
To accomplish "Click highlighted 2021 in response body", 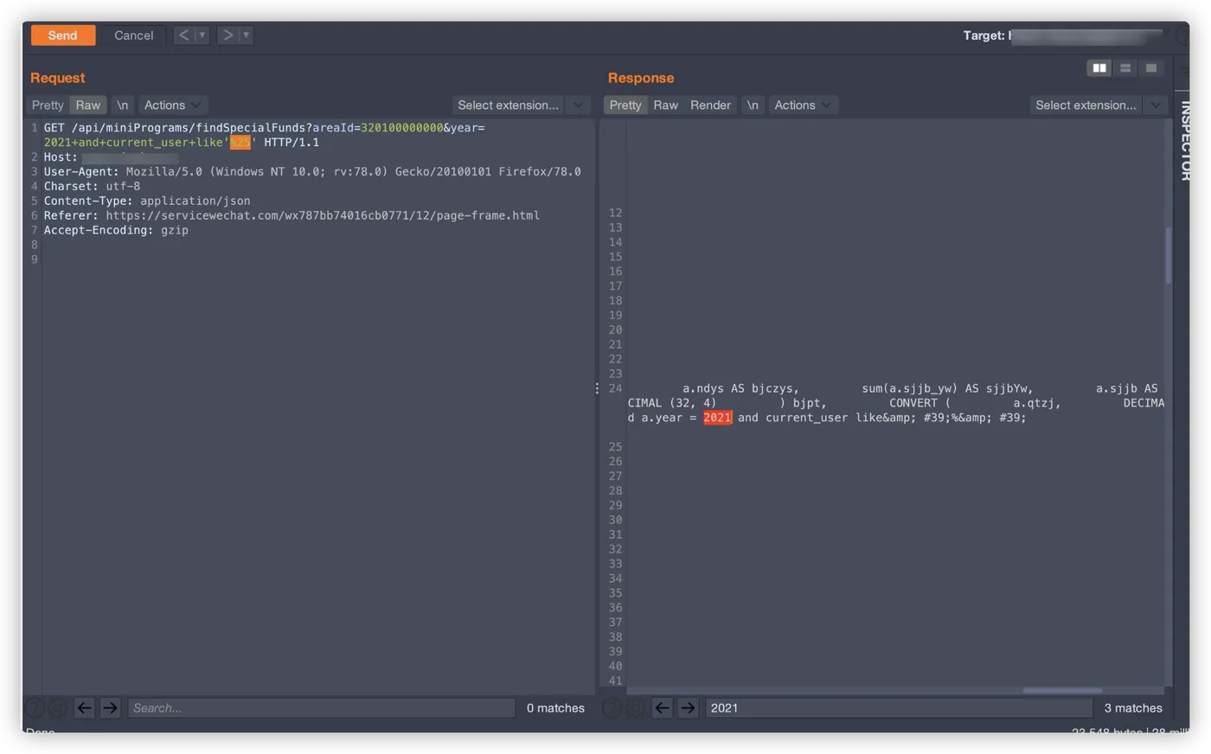I will 717,418.
